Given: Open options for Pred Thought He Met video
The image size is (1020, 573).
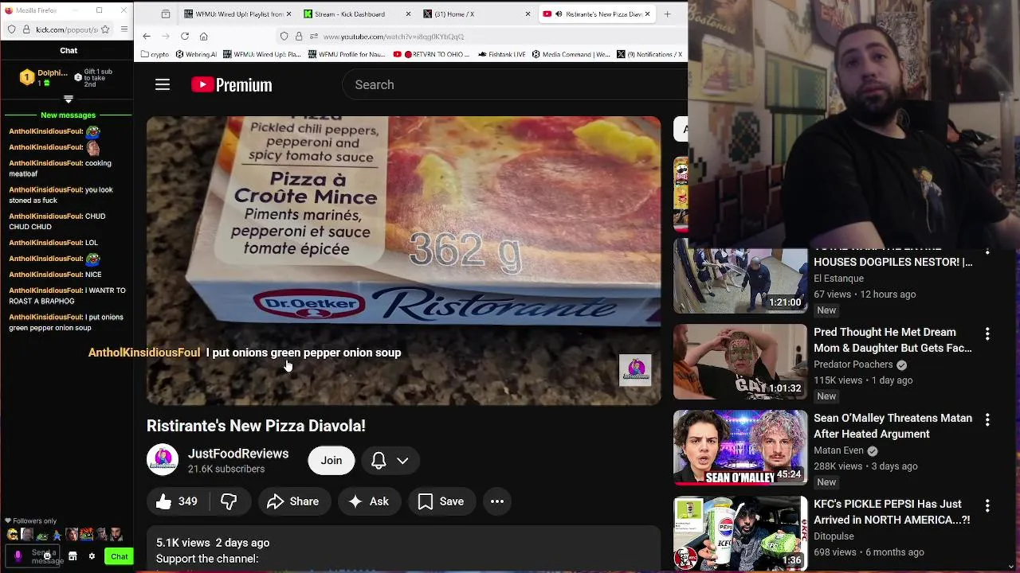Looking at the screenshot, I should 987,334.
